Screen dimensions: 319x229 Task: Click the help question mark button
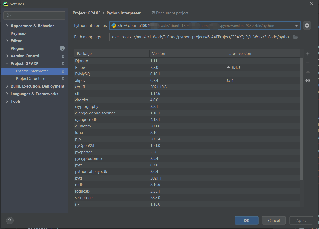10,220
